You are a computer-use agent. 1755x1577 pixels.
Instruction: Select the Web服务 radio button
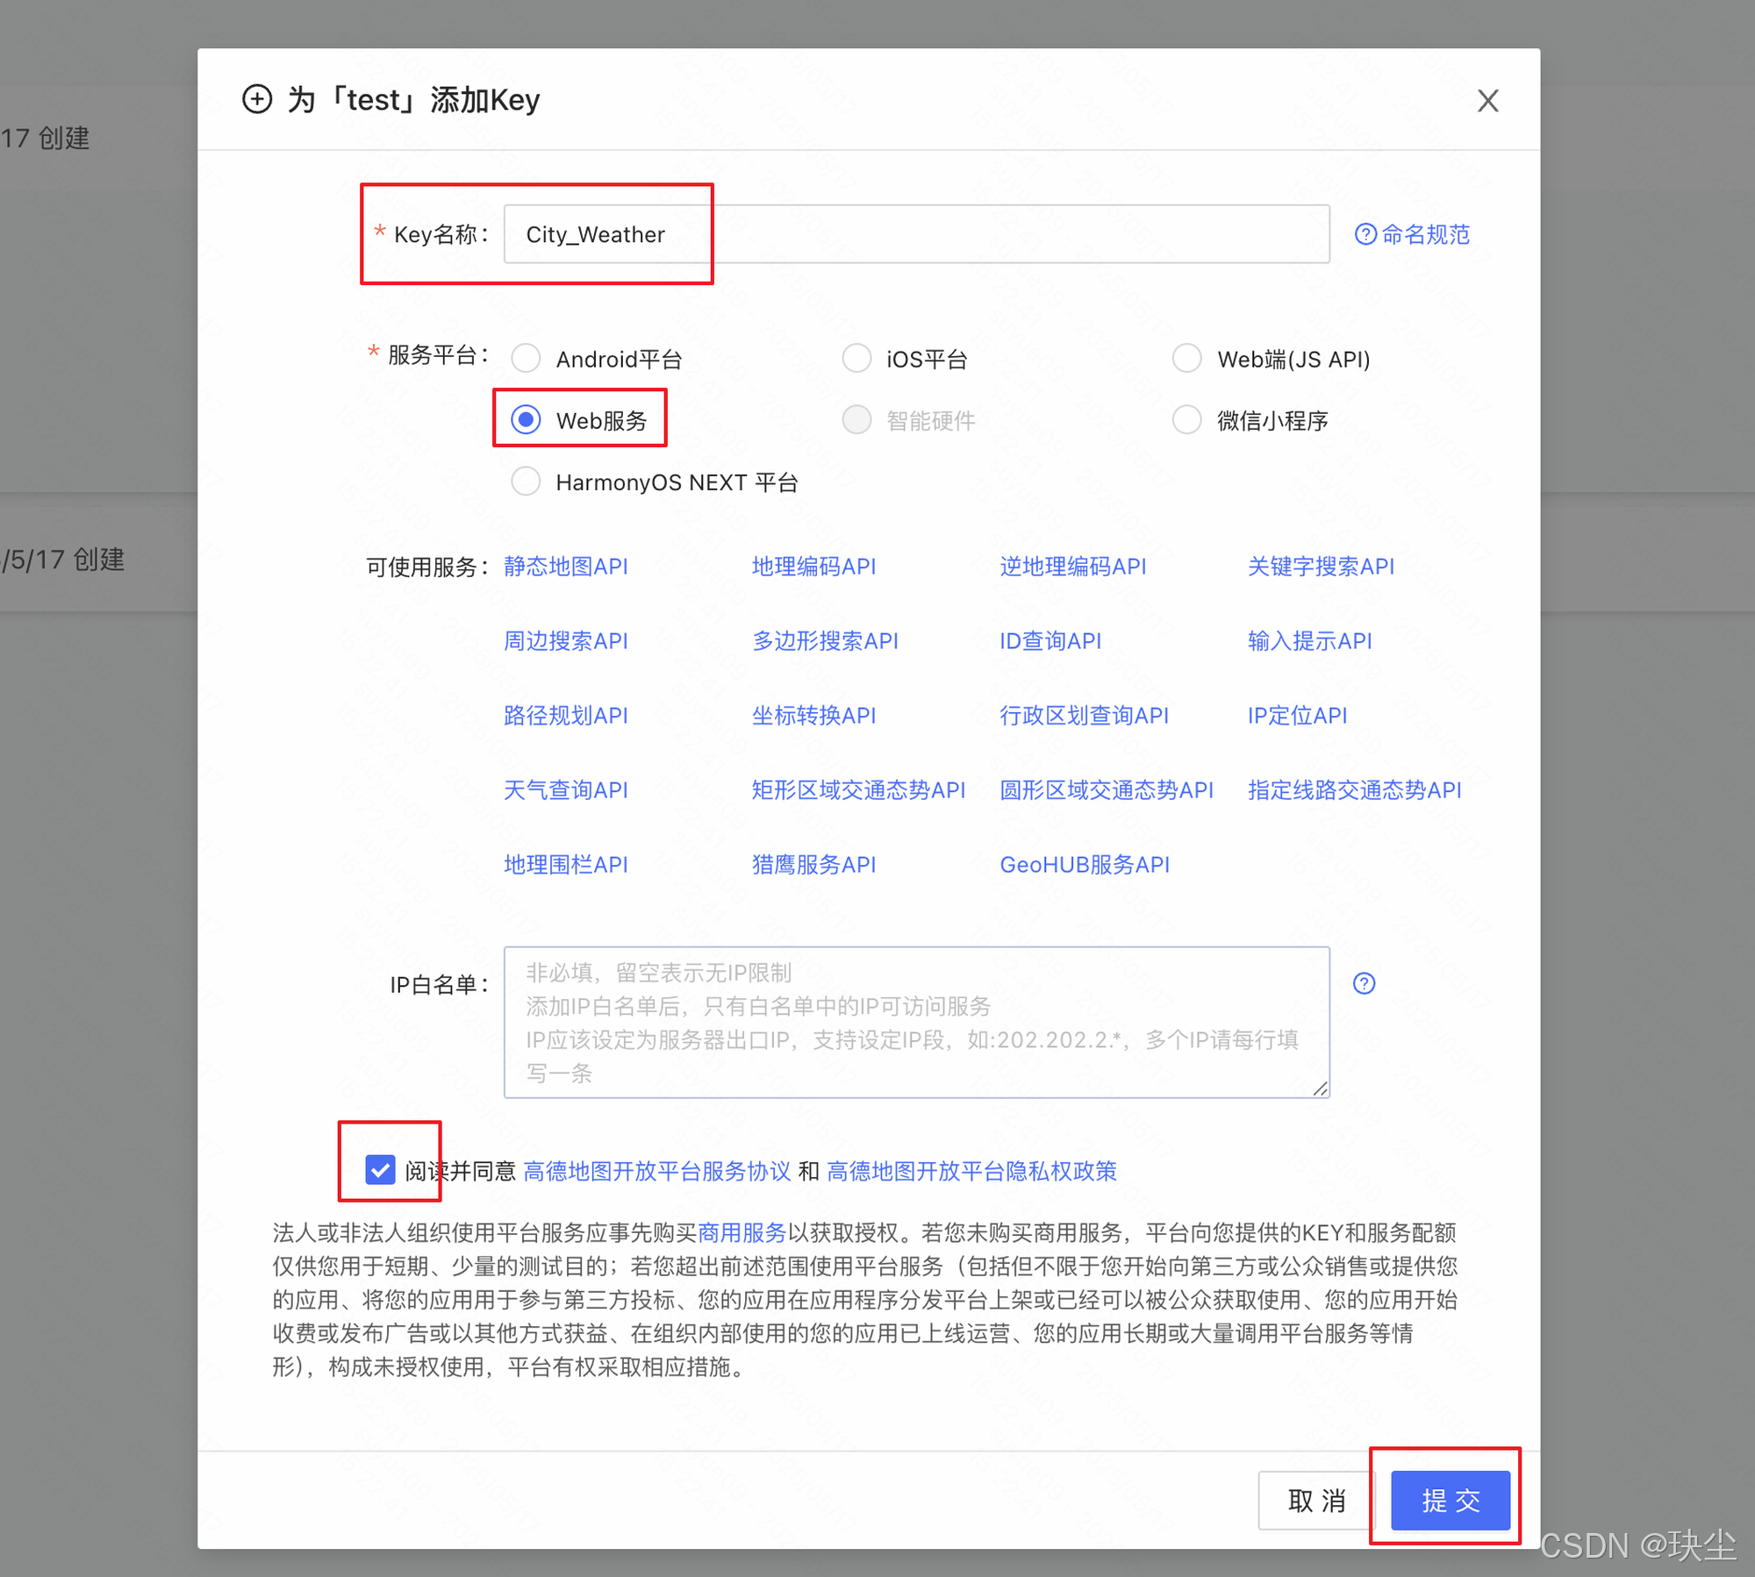526,420
